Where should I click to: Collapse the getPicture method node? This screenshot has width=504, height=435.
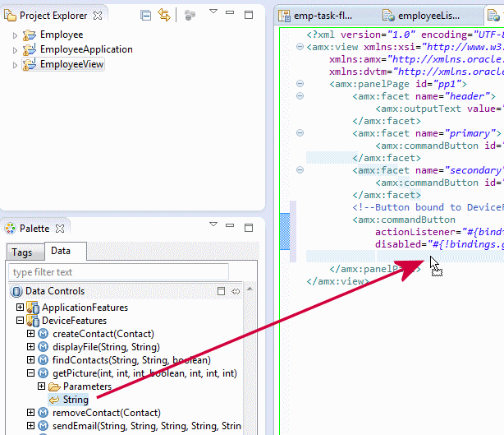30,373
